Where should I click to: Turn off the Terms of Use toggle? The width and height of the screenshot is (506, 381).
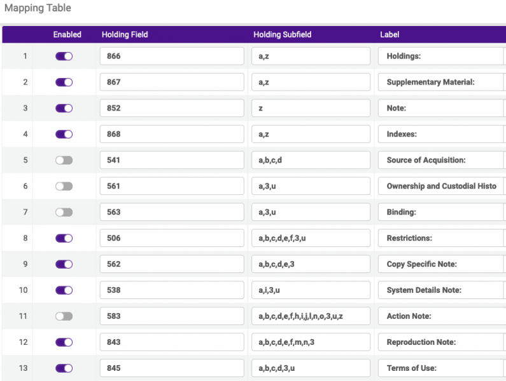pos(64,368)
